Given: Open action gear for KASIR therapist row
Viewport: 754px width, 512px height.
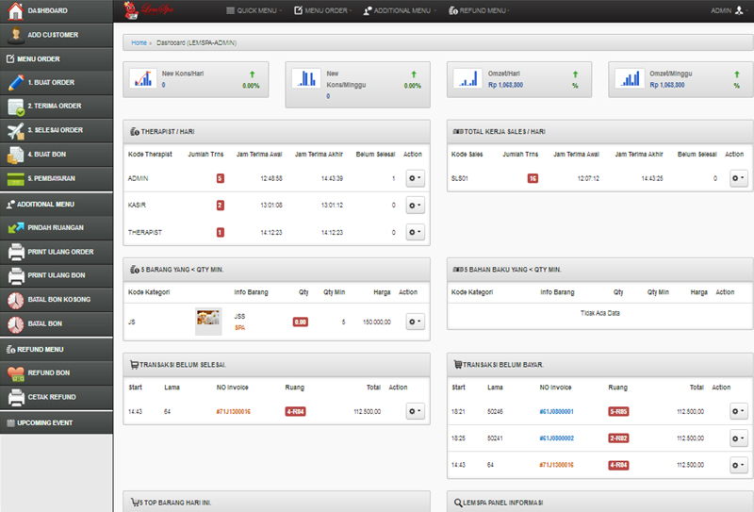Looking at the screenshot, I should 415,206.
